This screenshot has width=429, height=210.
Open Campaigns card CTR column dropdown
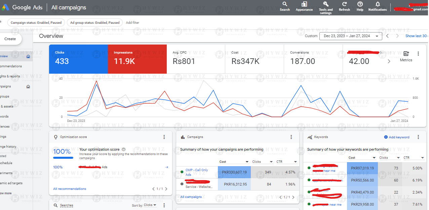point(295,162)
